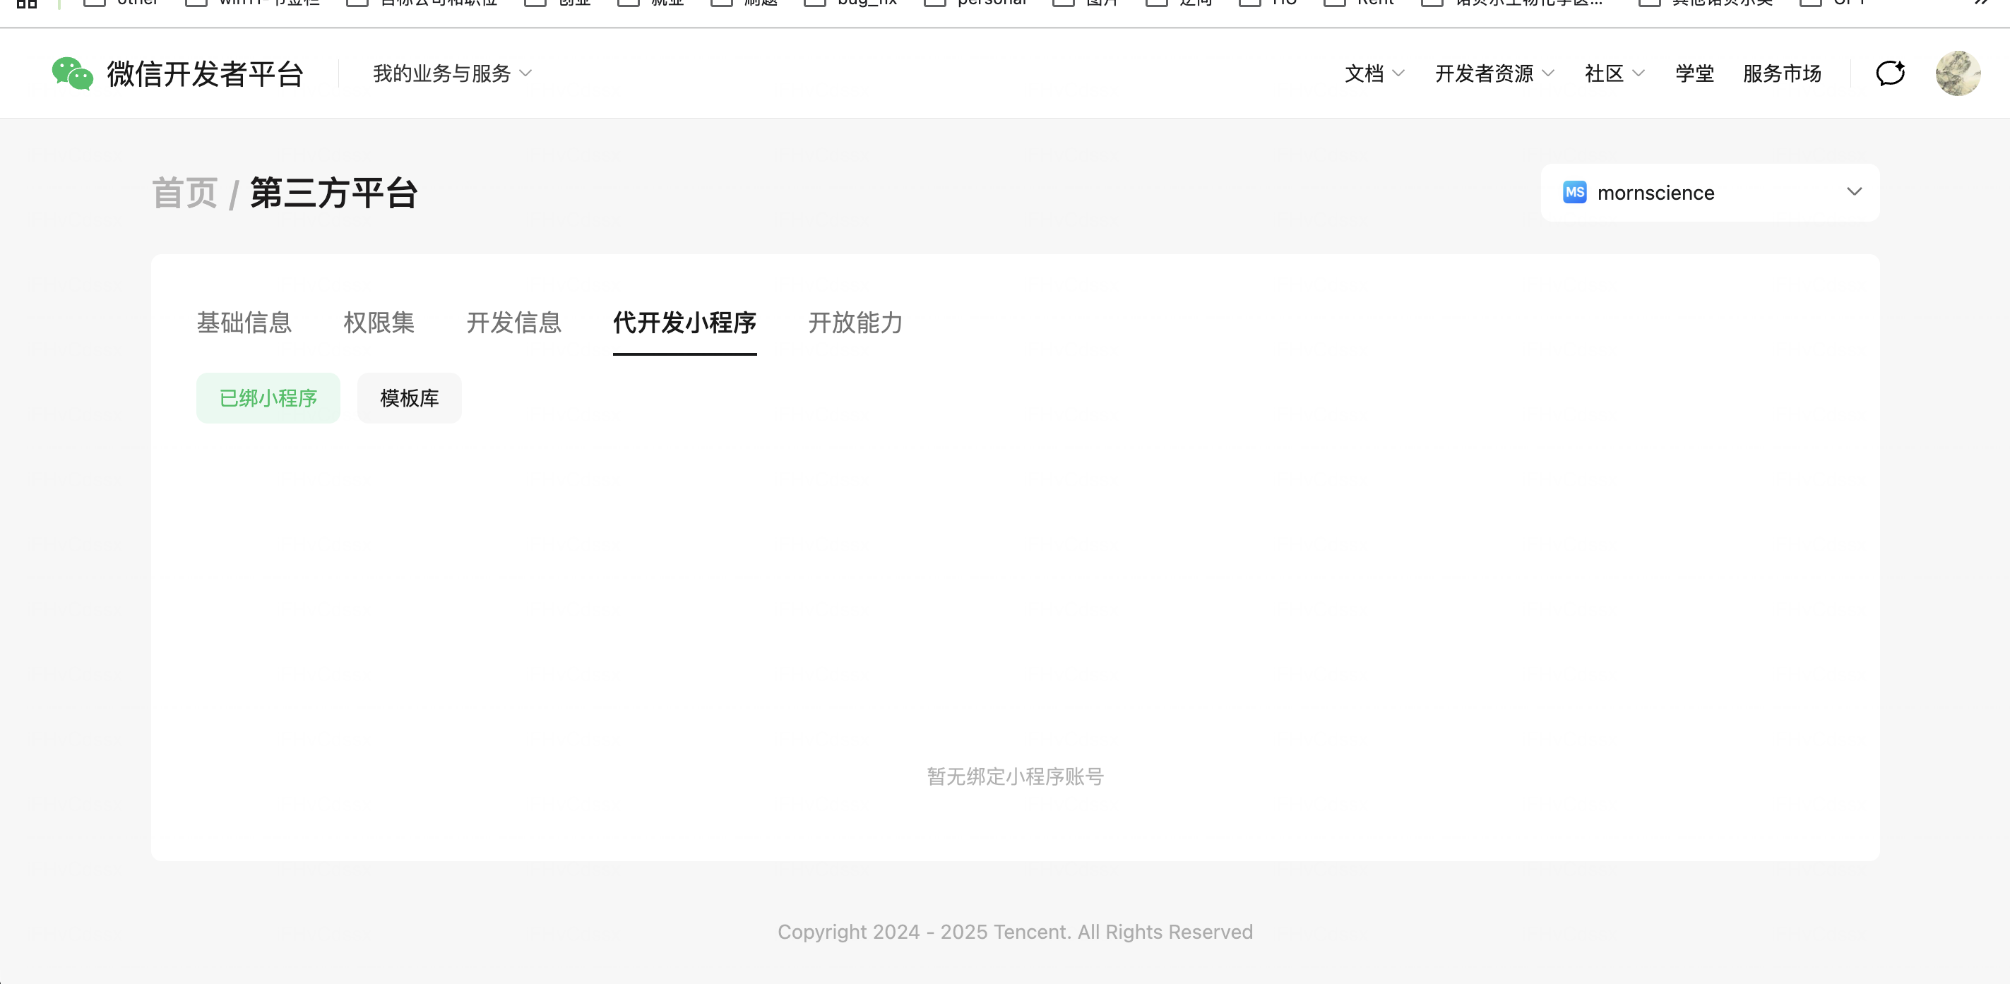Click the 学堂 link in the header

[x=1694, y=74]
